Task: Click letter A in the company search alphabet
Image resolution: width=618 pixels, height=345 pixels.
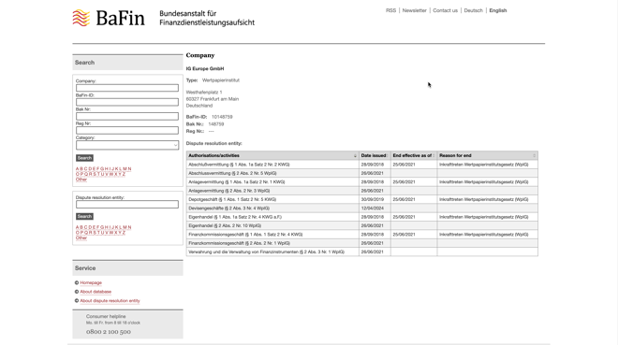Action: tap(77, 169)
